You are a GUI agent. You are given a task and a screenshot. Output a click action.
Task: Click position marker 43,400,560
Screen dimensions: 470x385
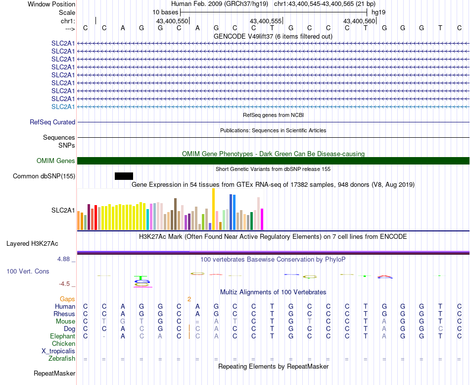pos(359,21)
